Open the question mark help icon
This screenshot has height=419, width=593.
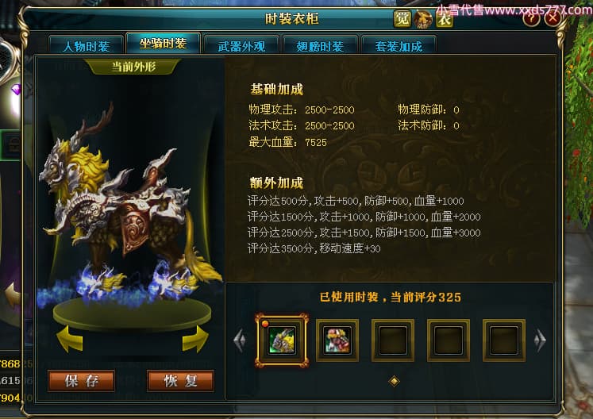[x=531, y=17]
